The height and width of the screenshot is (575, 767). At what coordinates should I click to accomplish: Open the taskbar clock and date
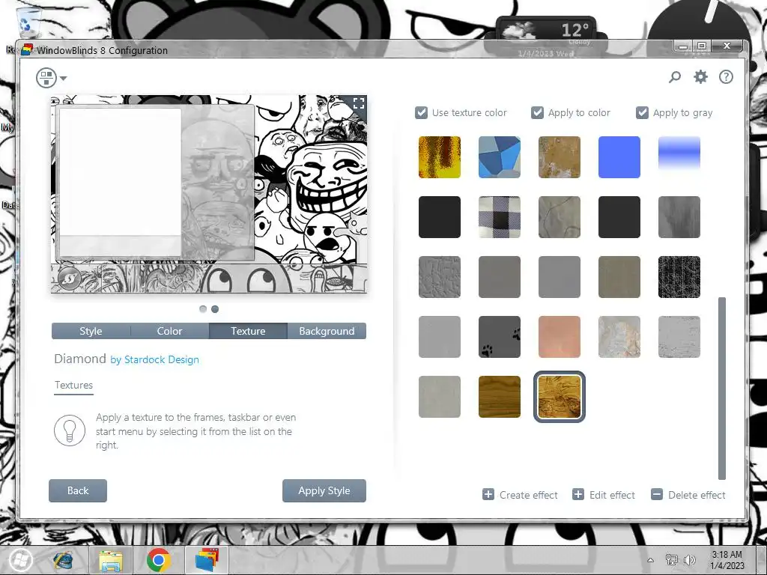[727, 560]
